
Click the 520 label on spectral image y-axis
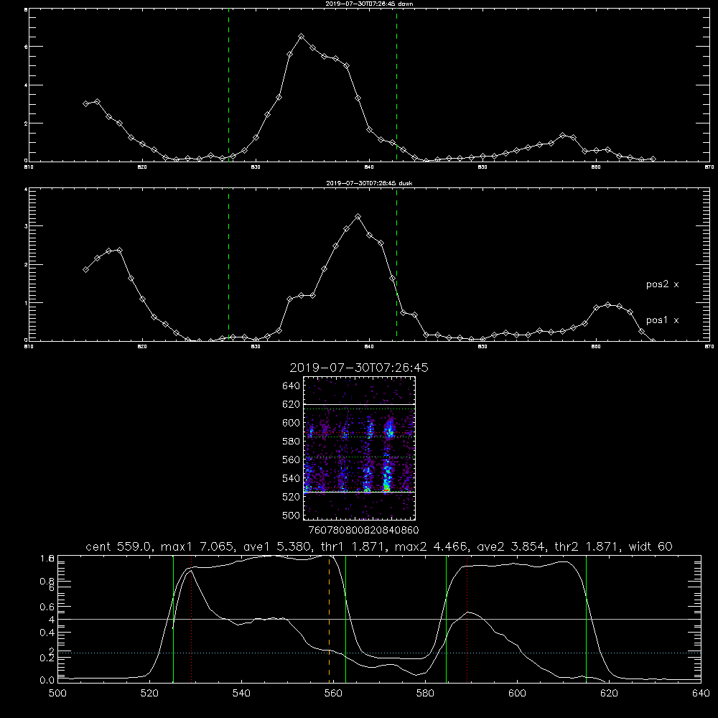(x=292, y=497)
